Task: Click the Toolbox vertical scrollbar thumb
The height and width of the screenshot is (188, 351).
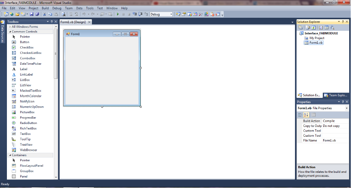Action: click(56, 54)
